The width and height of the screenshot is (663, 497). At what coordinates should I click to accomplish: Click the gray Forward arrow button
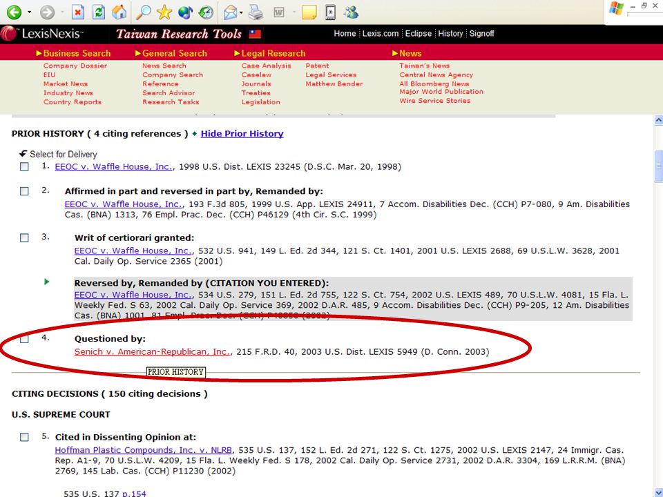tap(48, 12)
